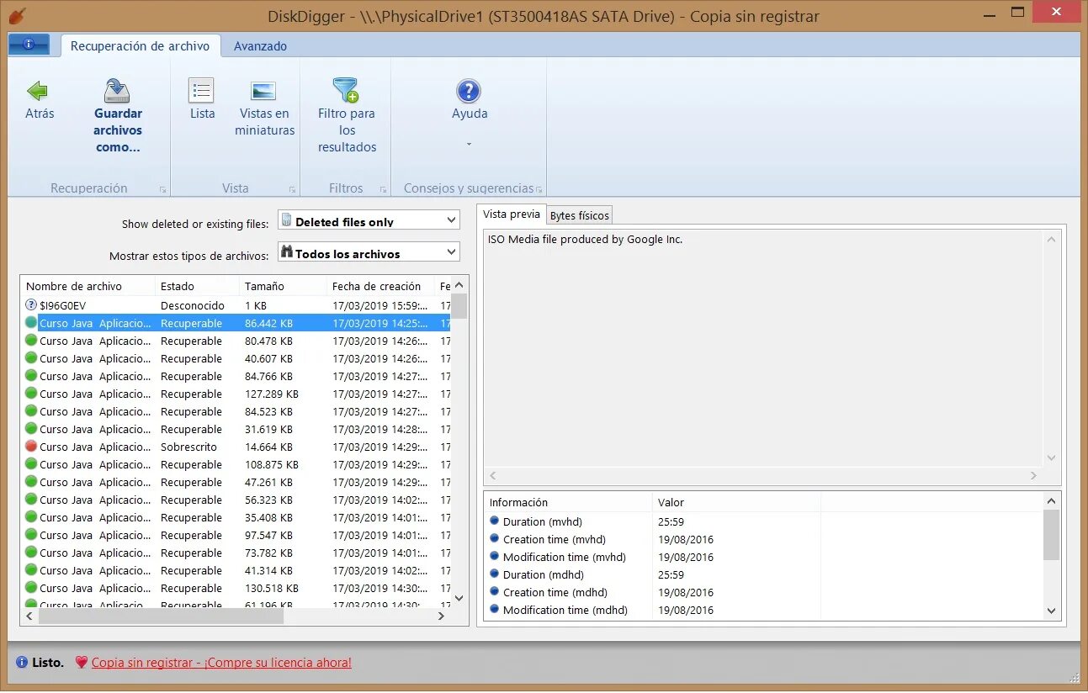Select file sized 31.619 KB
1088x693 pixels.
[x=236, y=429]
